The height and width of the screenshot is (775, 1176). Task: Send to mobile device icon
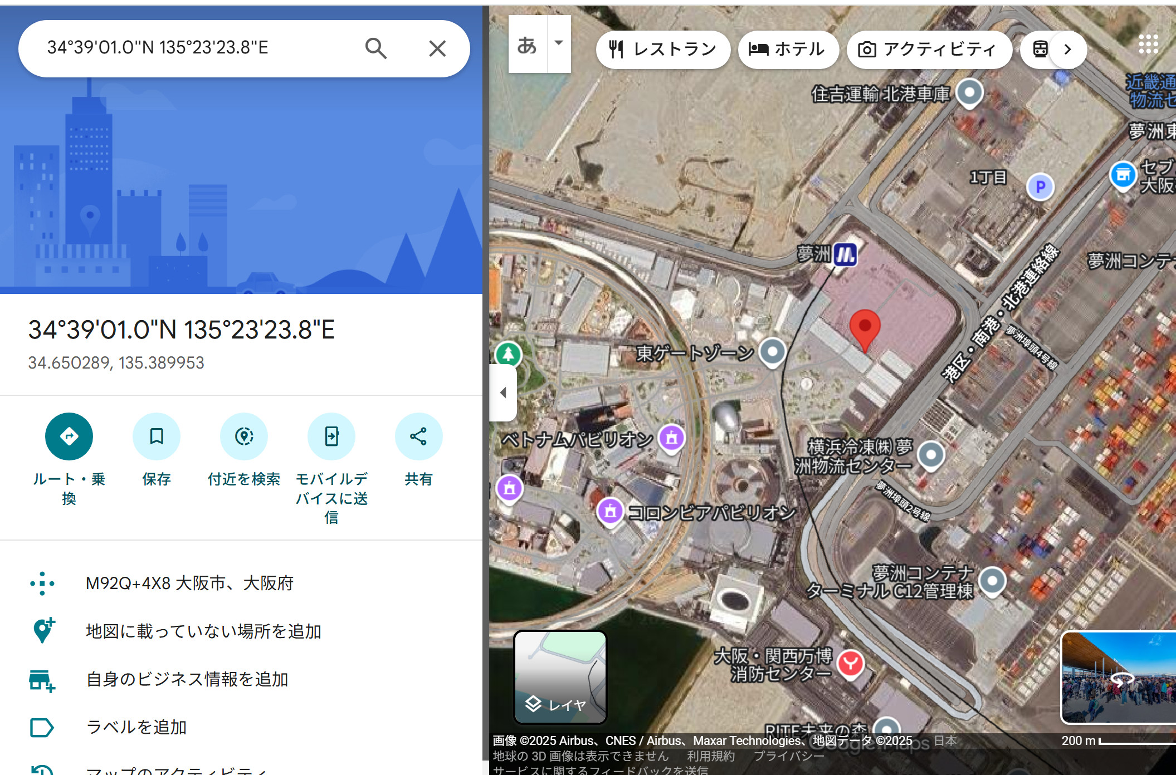coord(331,436)
